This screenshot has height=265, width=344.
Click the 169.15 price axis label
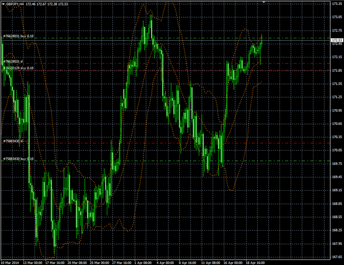337,190
